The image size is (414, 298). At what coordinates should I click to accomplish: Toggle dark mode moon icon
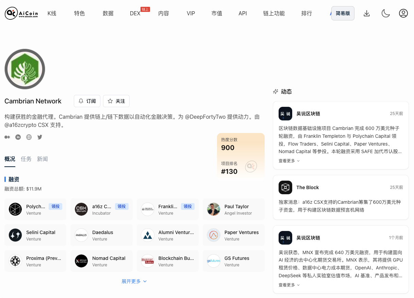[x=385, y=13]
